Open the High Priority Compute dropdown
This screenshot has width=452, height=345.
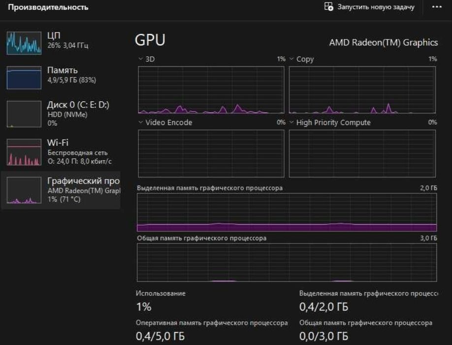[x=330, y=122]
